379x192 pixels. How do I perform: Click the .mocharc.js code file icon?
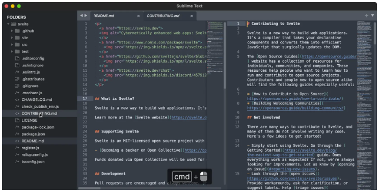(17, 93)
